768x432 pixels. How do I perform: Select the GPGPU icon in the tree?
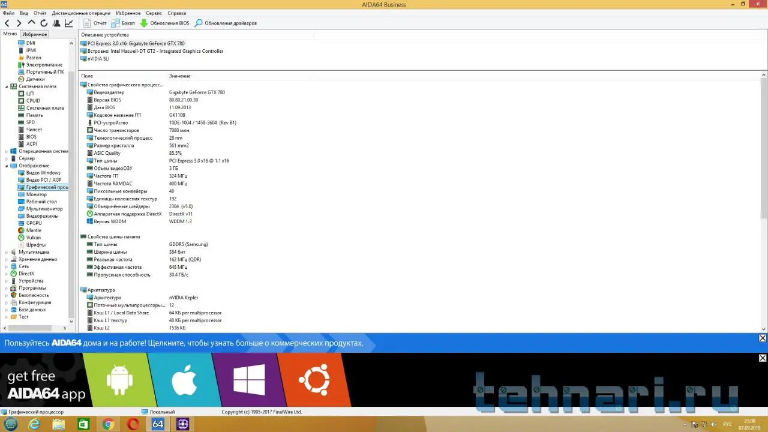22,223
